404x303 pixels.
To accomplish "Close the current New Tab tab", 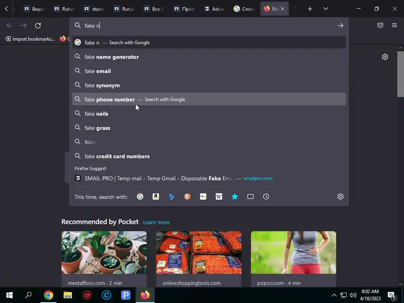I will pos(282,9).
